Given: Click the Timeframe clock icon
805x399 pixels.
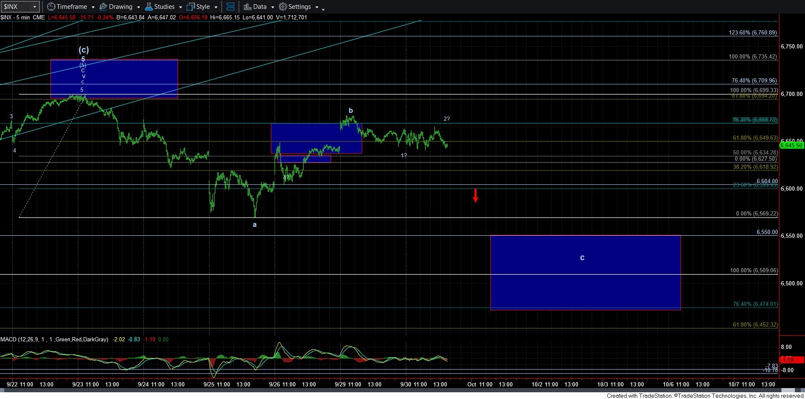Looking at the screenshot, I should click(51, 7).
